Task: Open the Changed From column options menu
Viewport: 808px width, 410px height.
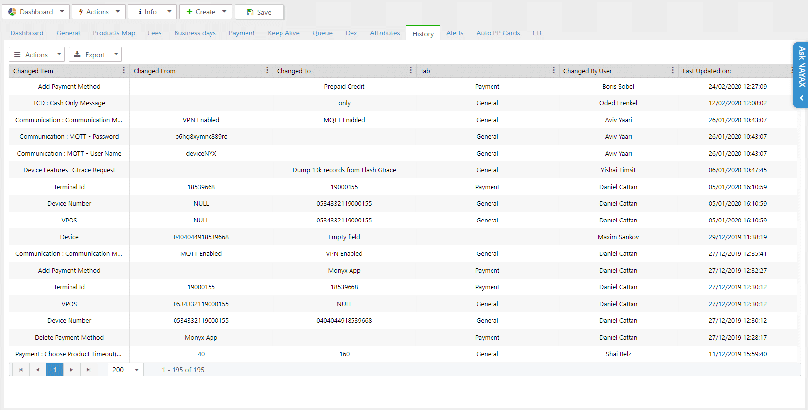Action: click(x=267, y=71)
